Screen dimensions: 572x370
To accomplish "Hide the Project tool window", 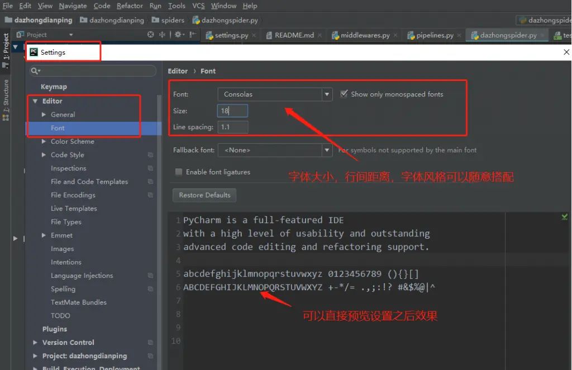I will (x=193, y=34).
